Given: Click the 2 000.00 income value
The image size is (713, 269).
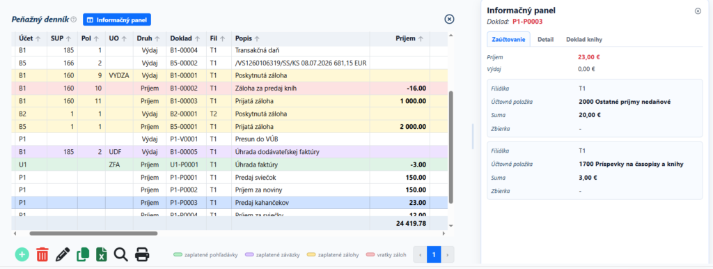Looking at the screenshot, I should click(x=413, y=127).
